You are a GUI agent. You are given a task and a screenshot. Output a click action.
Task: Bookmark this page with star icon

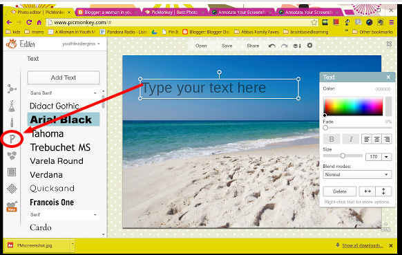click(x=314, y=22)
